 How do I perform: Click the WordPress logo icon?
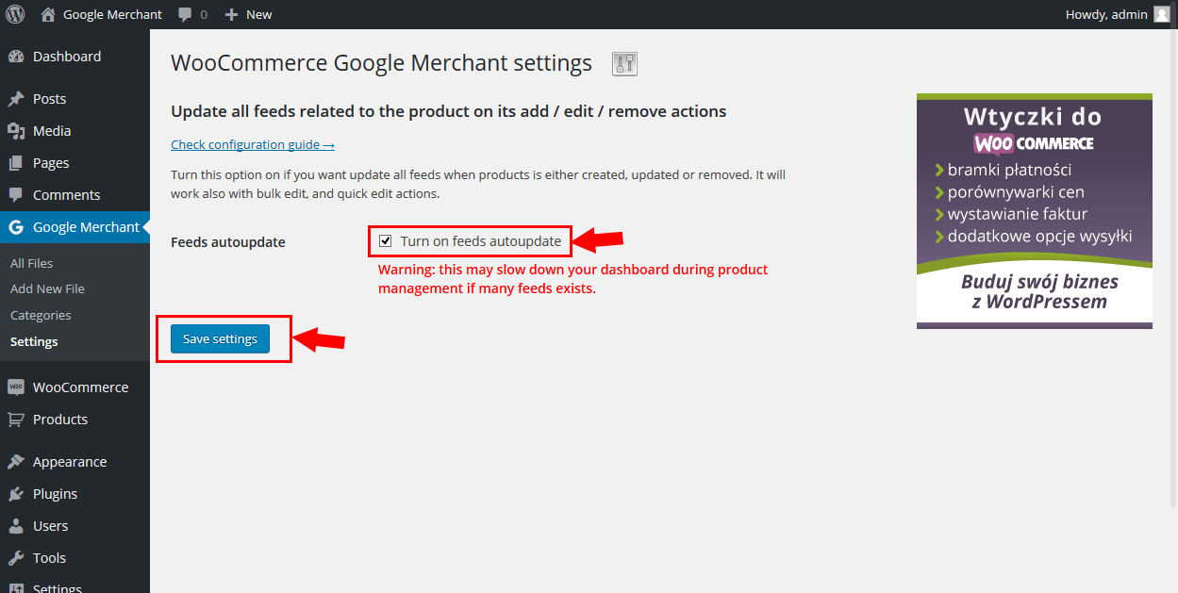tap(15, 14)
